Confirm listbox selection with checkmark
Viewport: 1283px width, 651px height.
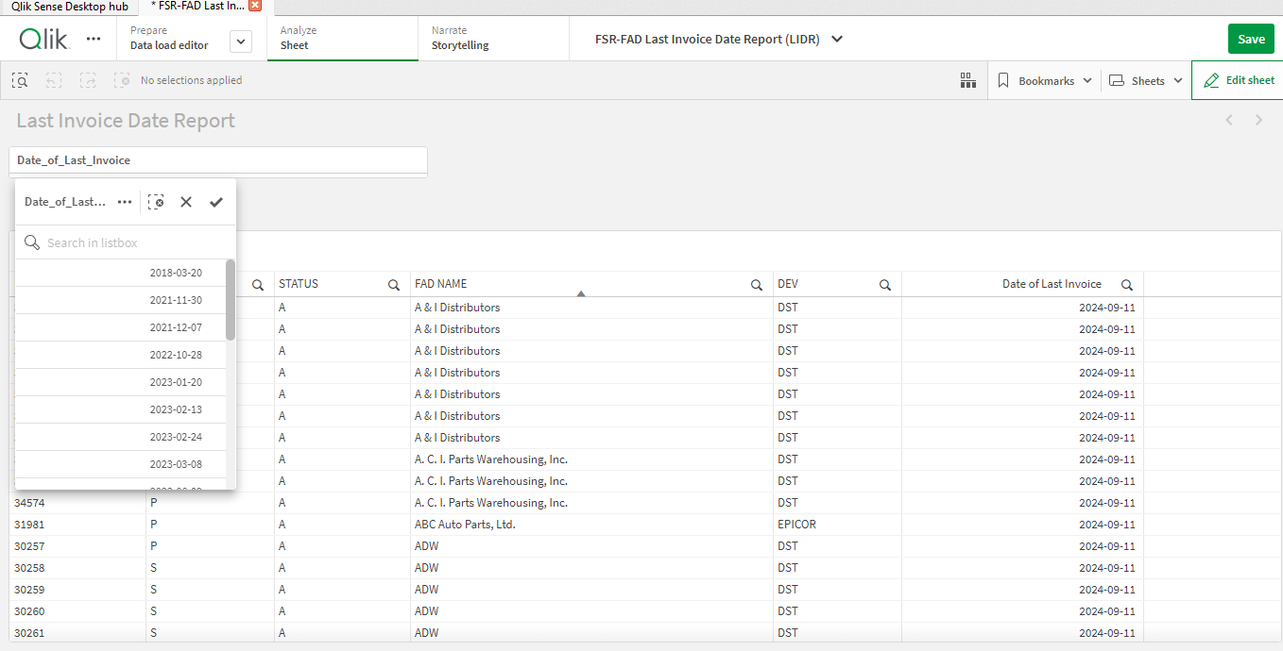(216, 202)
